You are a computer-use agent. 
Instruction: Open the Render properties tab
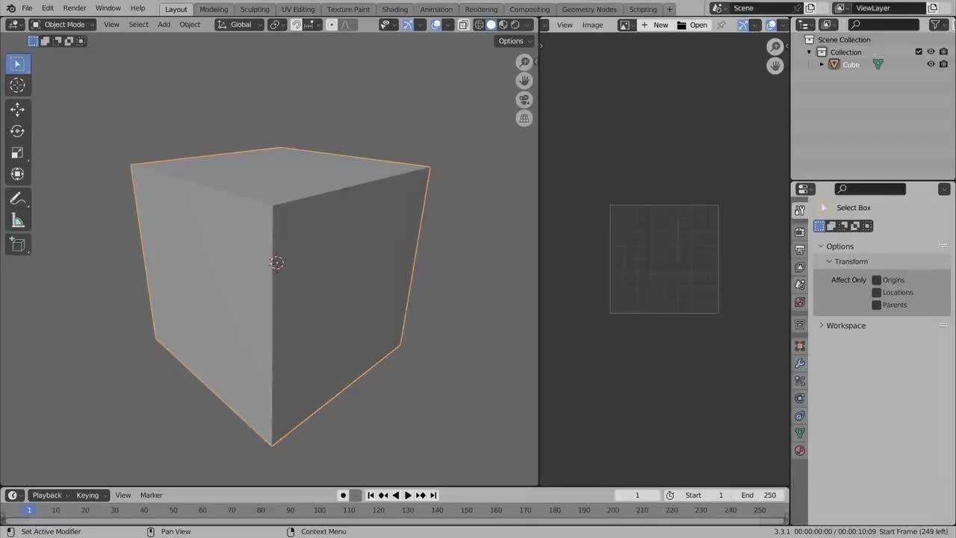pos(800,232)
